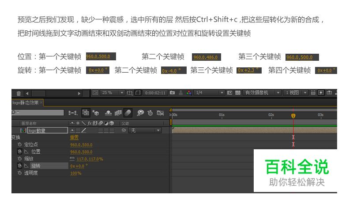Click the 3D layer cube column header
Screen dimensions: 353x203
112,123
